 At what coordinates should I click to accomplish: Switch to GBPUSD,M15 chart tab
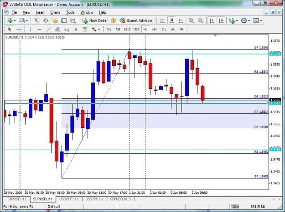click(120, 199)
